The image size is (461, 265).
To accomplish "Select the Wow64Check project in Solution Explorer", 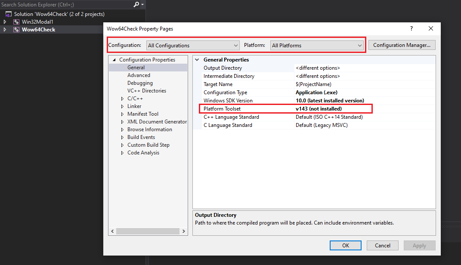I will tap(38, 30).
